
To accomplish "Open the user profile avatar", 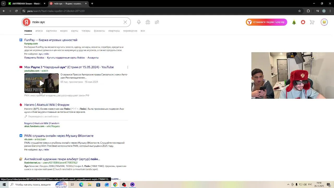I will [x=324, y=22].
